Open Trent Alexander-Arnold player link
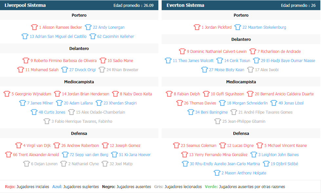Screen dimensions: 321x193 tap(36, 155)
